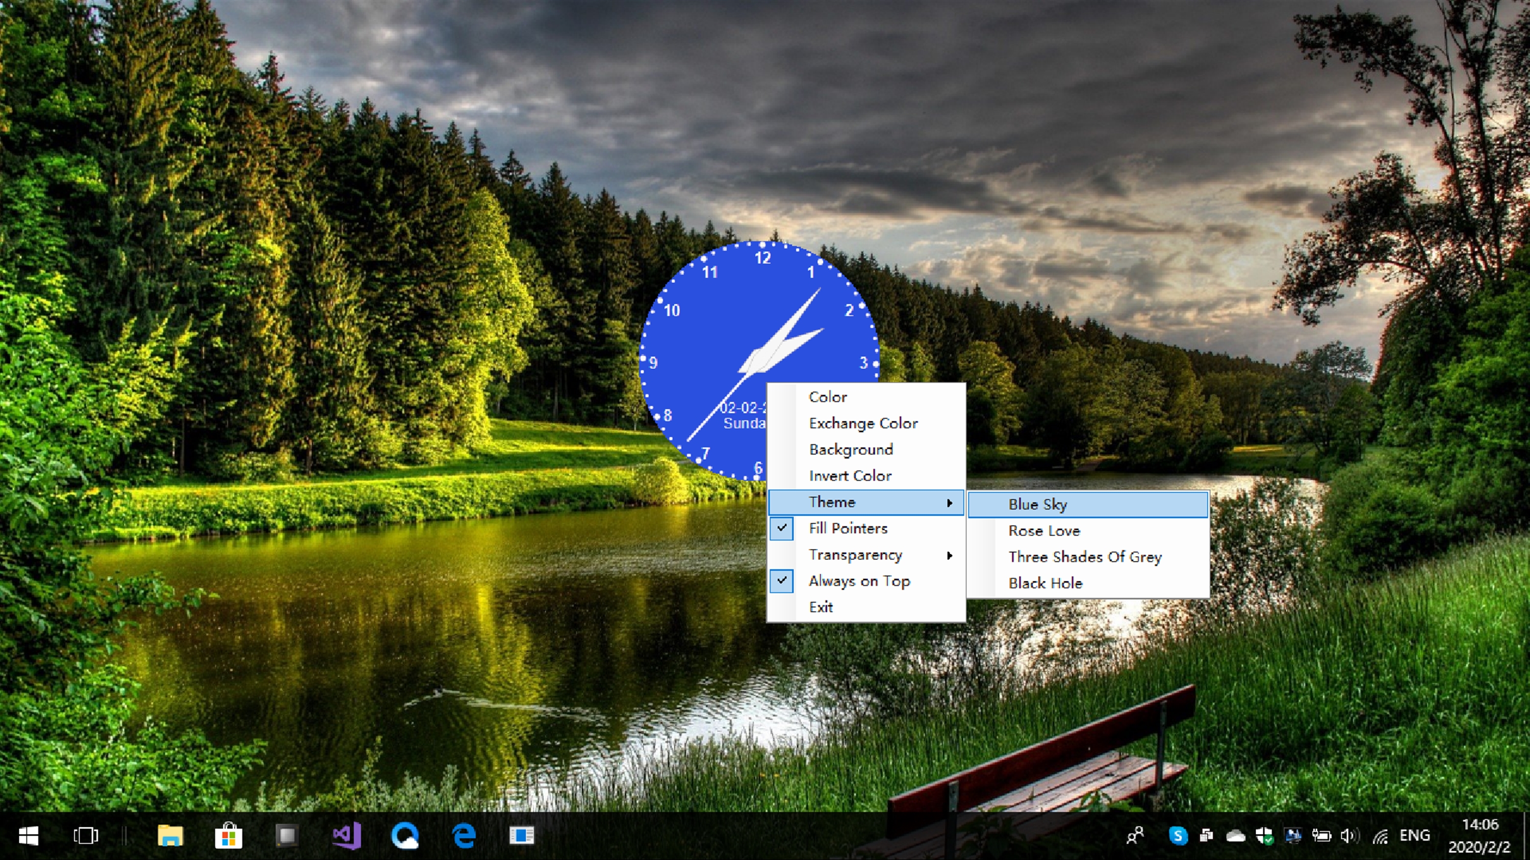
Task: Uncheck Fill Pointers option
Action: point(848,528)
